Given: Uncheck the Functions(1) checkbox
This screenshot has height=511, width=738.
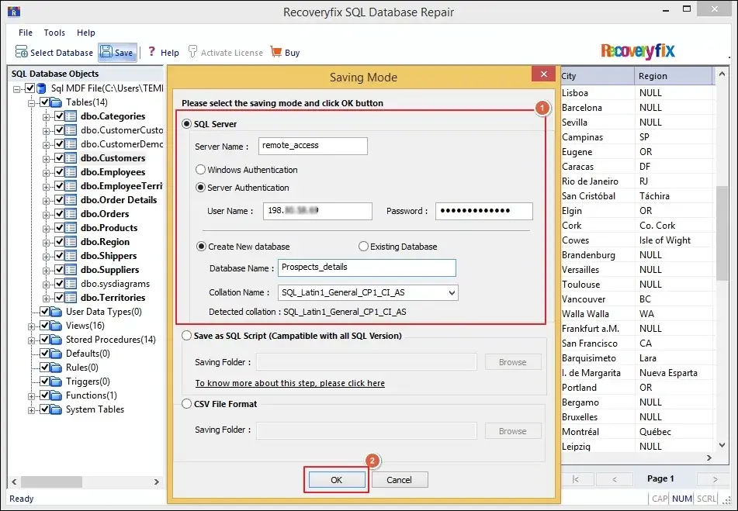Looking at the screenshot, I should [x=45, y=395].
